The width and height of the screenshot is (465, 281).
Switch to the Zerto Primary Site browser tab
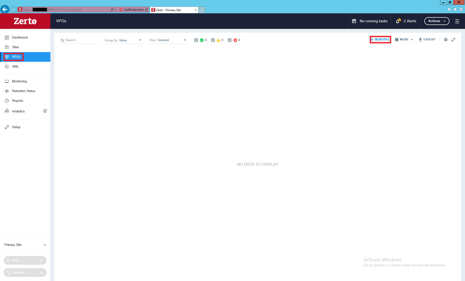coord(171,10)
